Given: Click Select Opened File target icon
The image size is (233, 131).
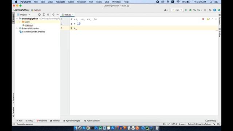Looking at the screenshot, I should coord(39,15).
